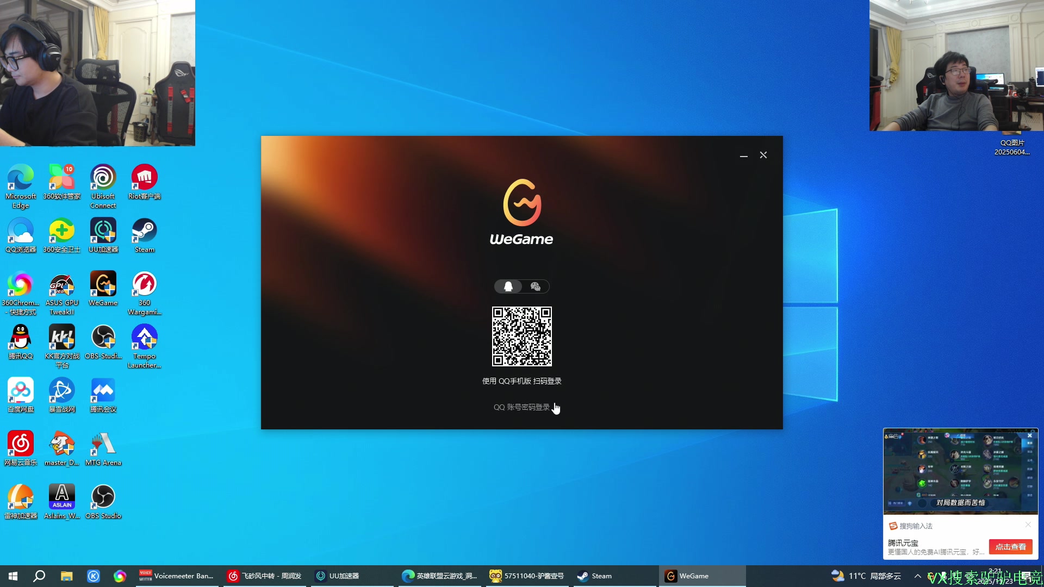1044x587 pixels.
Task: Switch to Steam taskbar item
Action: (x=595, y=576)
